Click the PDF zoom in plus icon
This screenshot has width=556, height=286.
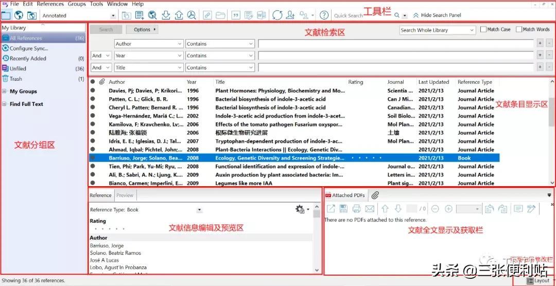pyautogui.click(x=448, y=209)
